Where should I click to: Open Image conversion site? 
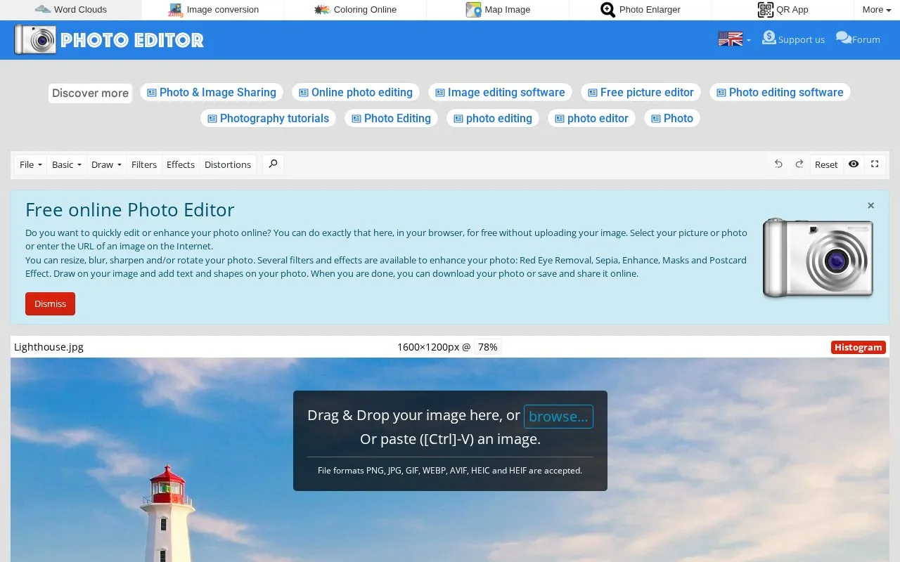click(x=213, y=10)
